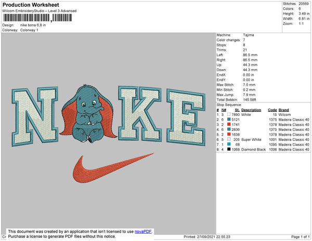Select the 'White' description in stop 1
Viewport: 312px width, 241px height.
(246, 115)
